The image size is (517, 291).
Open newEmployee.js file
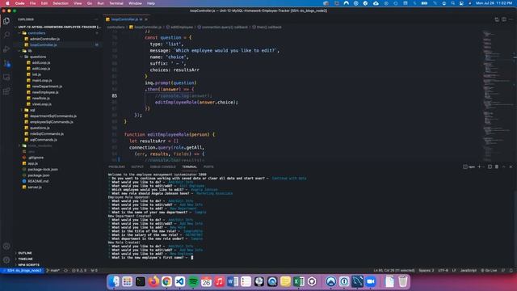45,92
